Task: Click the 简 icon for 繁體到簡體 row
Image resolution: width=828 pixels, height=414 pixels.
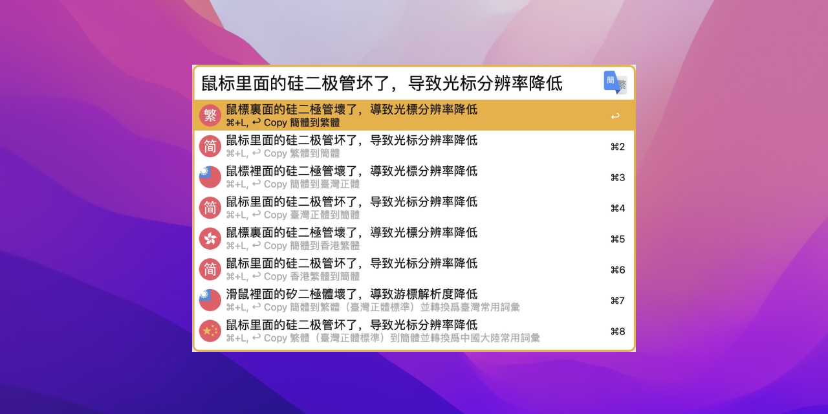Action: 210,147
